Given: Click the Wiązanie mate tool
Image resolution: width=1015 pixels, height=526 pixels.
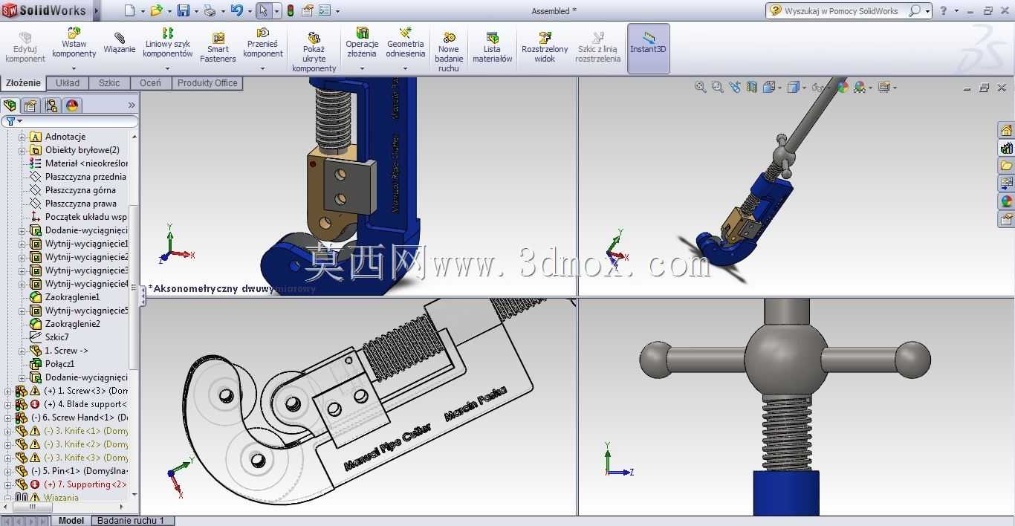Looking at the screenshot, I should coord(119,43).
